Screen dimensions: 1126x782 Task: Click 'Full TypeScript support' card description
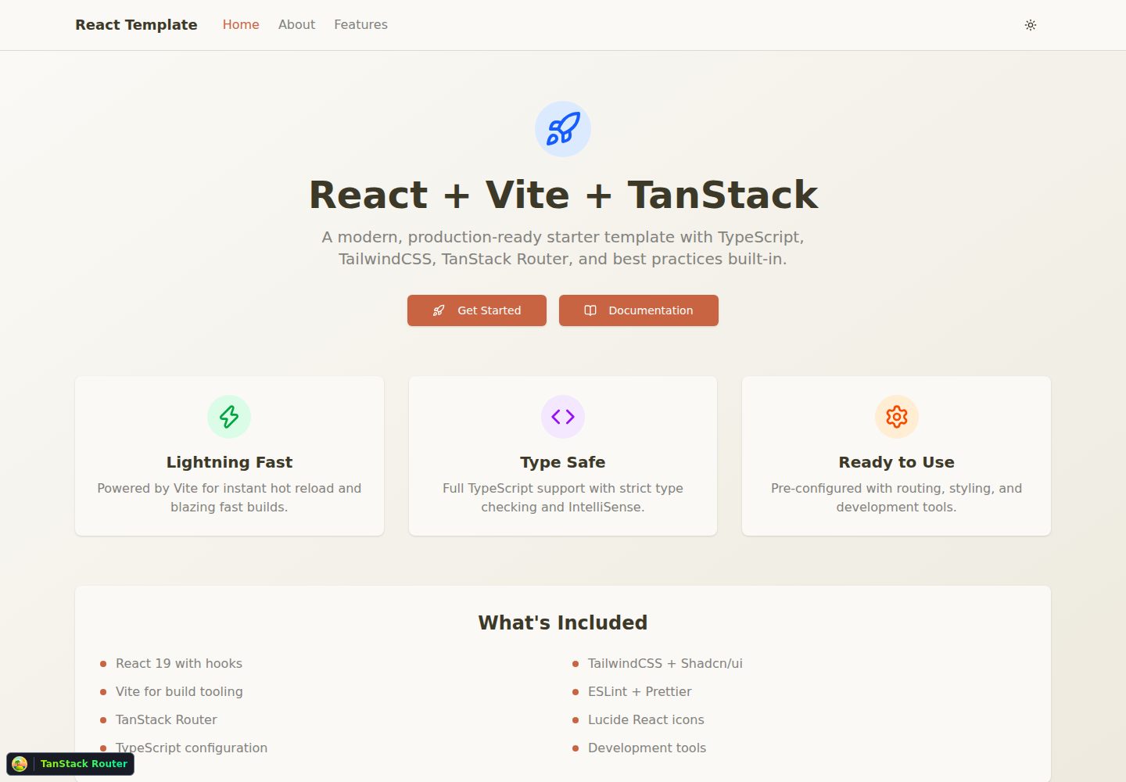[563, 497]
